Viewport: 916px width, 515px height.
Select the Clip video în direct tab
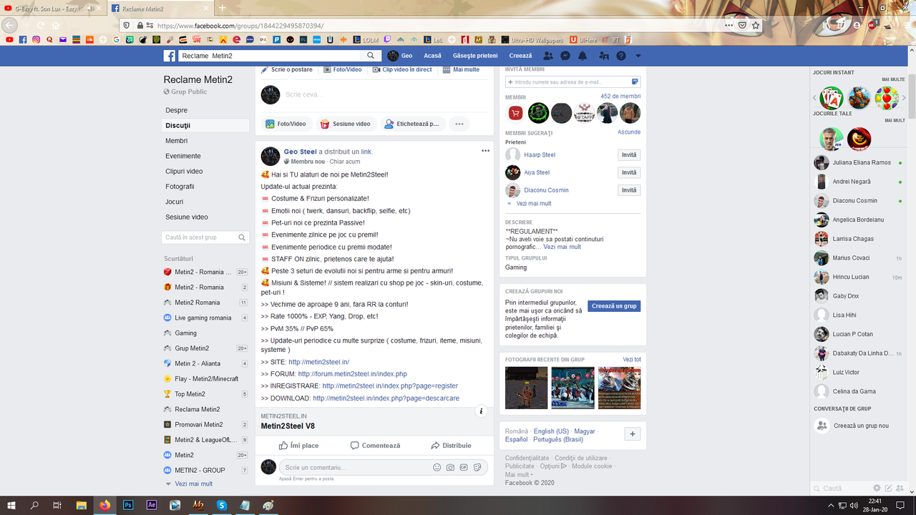click(x=401, y=69)
